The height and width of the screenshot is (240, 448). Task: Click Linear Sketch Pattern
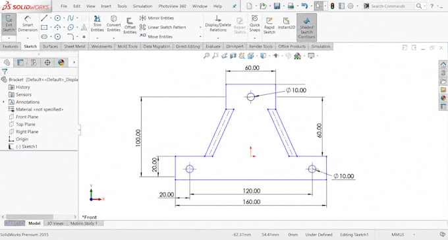point(163,28)
